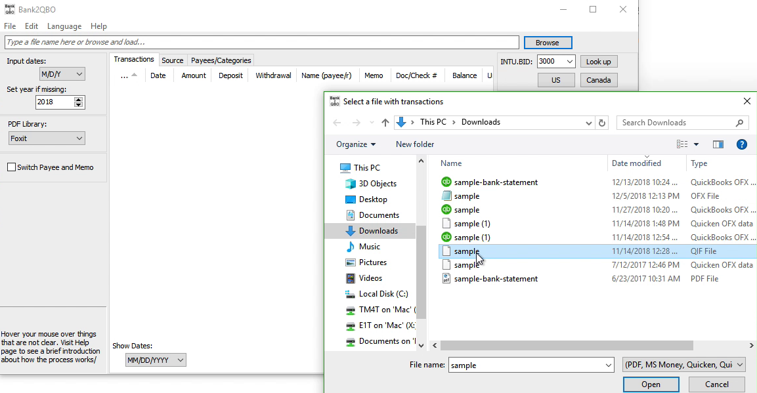The height and width of the screenshot is (393, 757).
Task: Toggle Switch Payee and Memo checkbox
Action: click(x=12, y=167)
